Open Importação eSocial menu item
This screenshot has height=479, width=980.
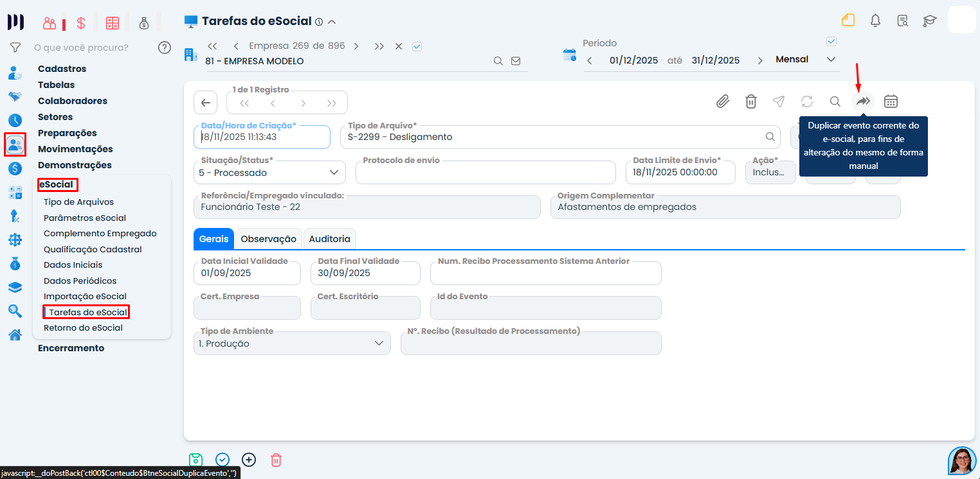pos(85,296)
